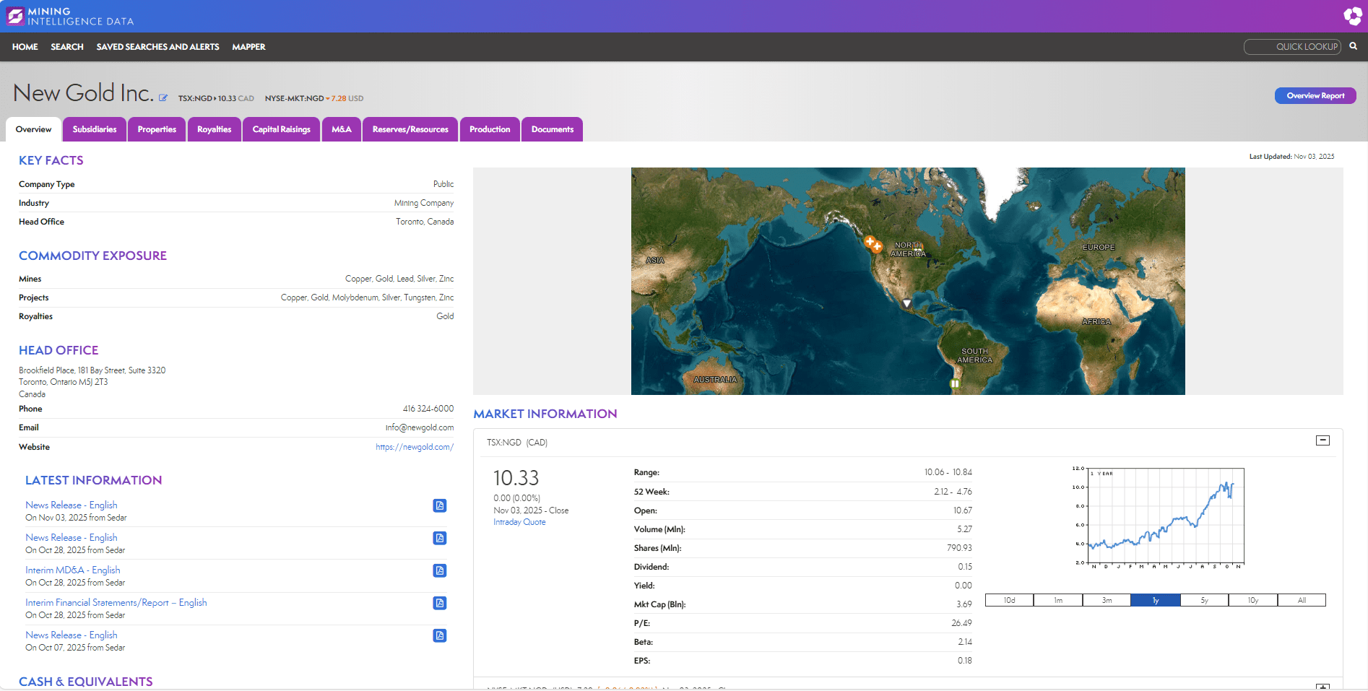Visit the newgold.com website link

tap(415, 447)
